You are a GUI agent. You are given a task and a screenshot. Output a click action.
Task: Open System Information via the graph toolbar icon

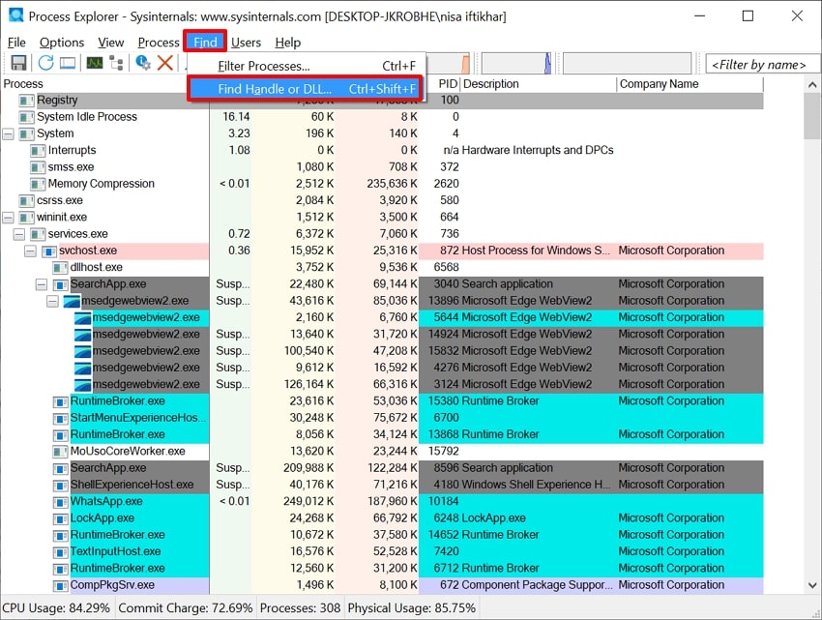coord(94,62)
